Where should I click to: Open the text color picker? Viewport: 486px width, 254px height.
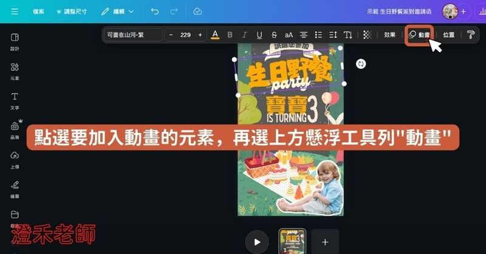[x=215, y=35]
